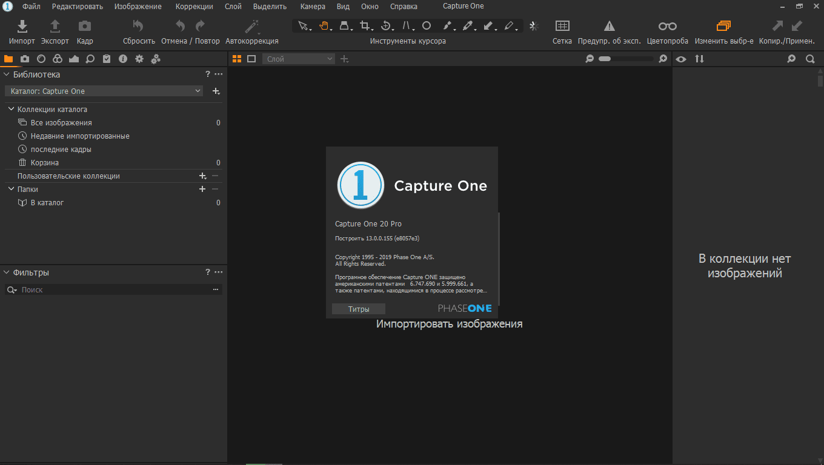This screenshot has height=465, width=824.
Task: Open the Изображение menu
Action: click(x=138, y=7)
